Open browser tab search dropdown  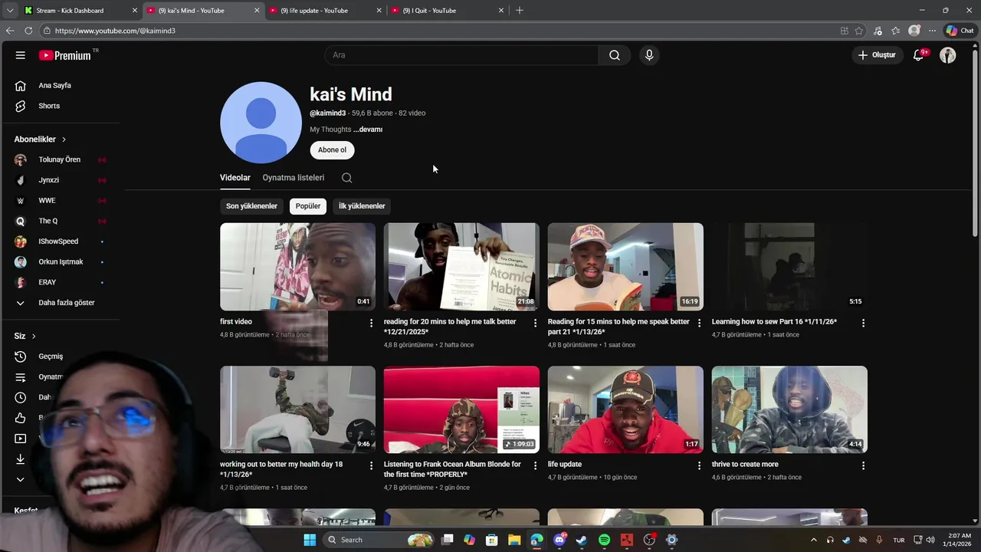[x=9, y=10]
